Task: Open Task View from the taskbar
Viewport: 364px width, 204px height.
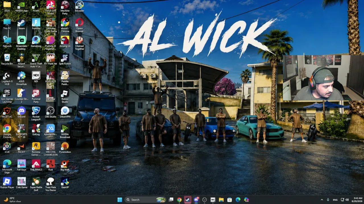Action: pyautogui.click(x=171, y=200)
